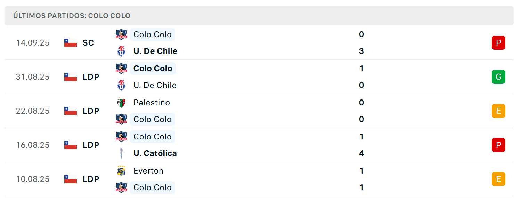Viewport: 519px width, 201px height.
Task: Open the Palestino team link
Action: [x=152, y=103]
